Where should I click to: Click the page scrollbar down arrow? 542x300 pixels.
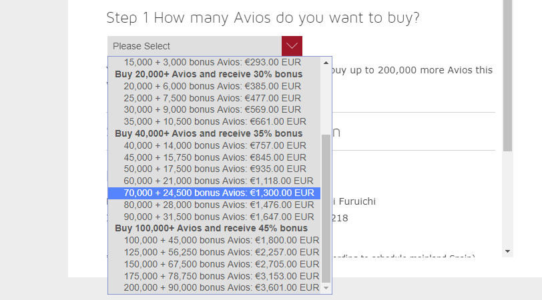508,252
